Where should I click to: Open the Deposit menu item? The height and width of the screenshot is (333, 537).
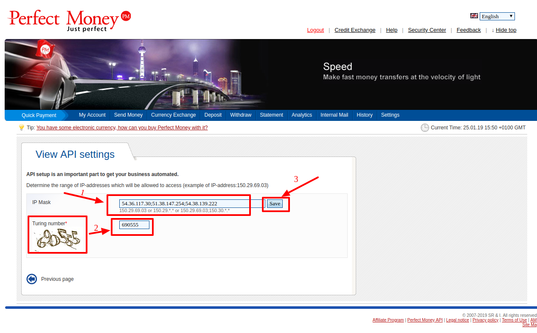[213, 115]
